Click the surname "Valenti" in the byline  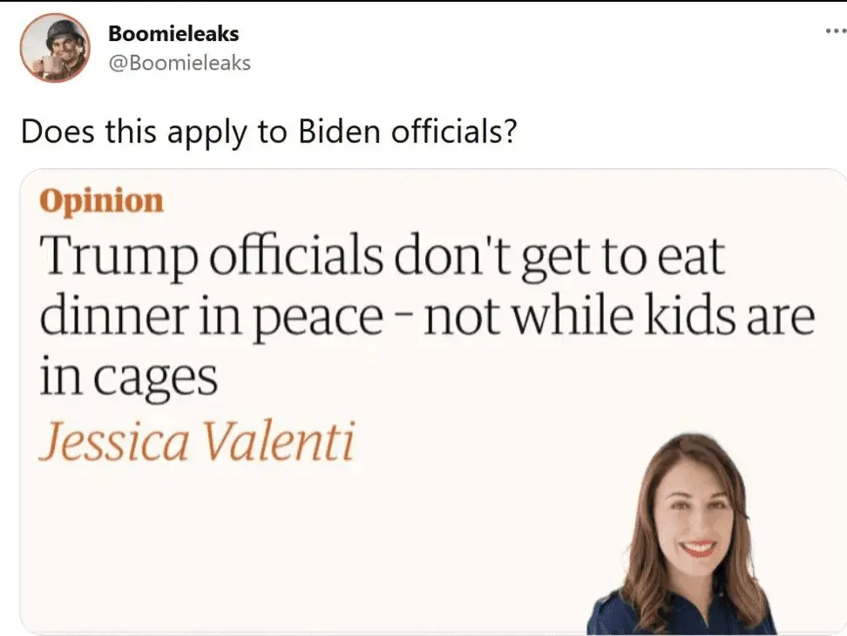tap(278, 442)
